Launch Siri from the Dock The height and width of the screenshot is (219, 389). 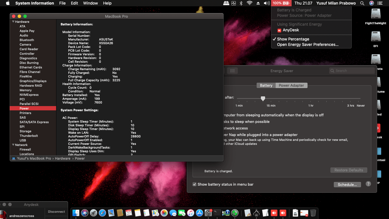85,213
